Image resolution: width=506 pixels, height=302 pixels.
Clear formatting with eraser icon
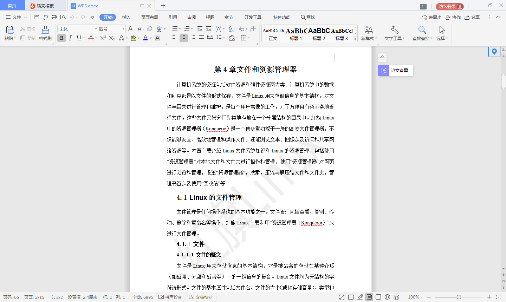tap(150, 29)
